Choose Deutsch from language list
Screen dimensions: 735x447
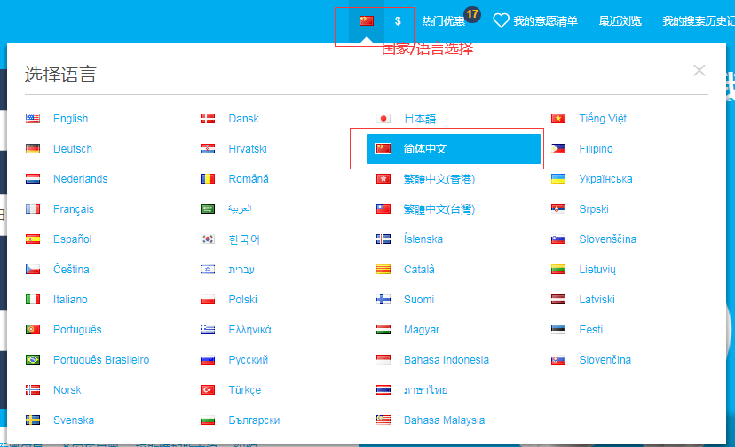[x=72, y=149]
